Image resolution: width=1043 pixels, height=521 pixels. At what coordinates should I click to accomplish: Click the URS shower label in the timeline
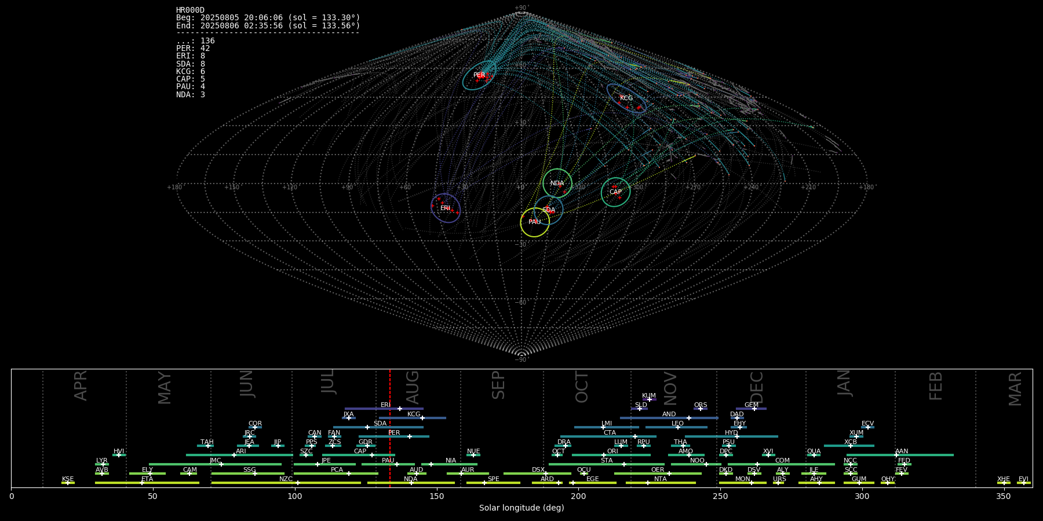pyautogui.click(x=779, y=479)
